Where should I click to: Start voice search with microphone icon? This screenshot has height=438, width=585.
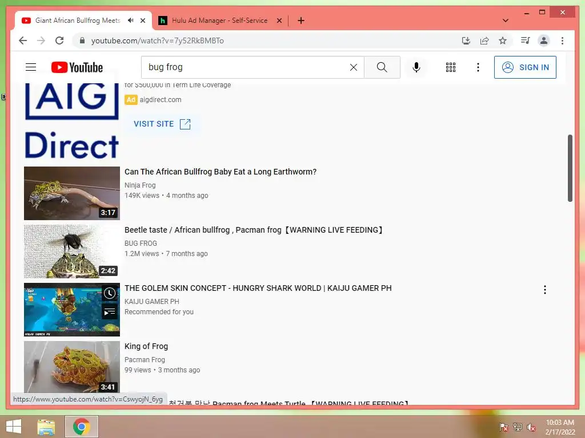416,67
